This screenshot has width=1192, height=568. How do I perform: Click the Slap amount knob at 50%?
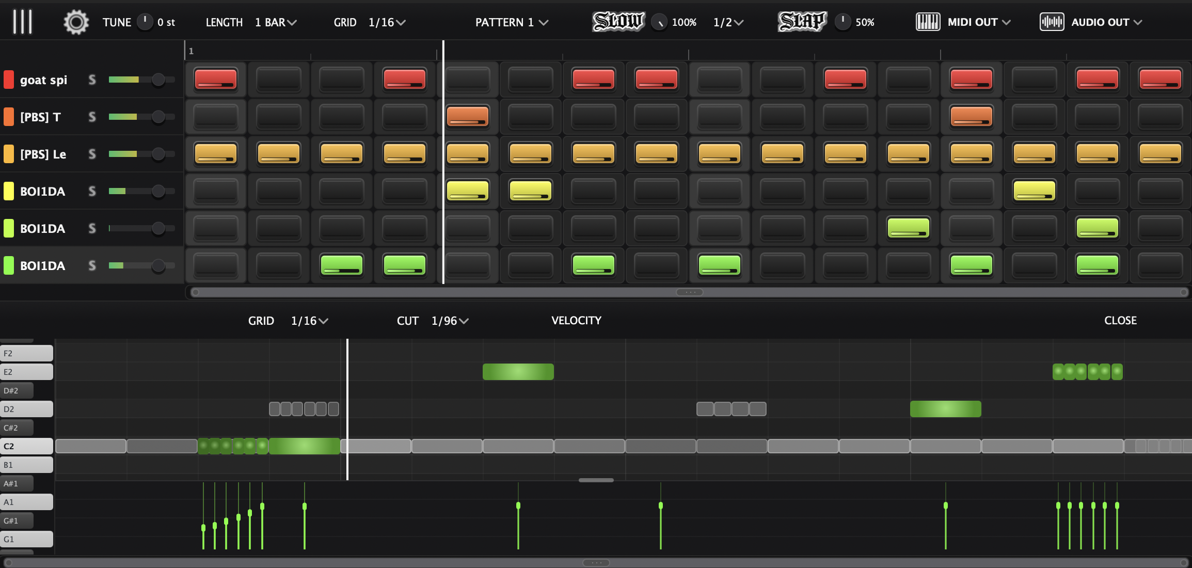click(x=843, y=22)
